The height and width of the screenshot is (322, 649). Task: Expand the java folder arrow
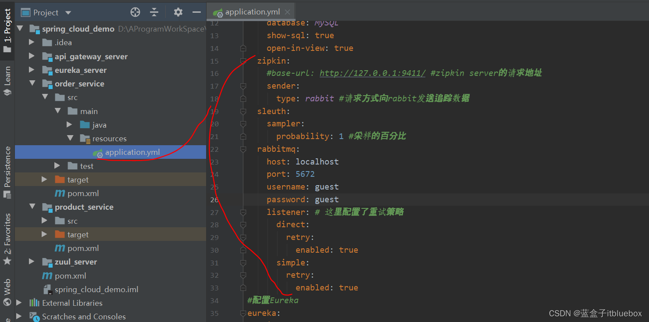pos(69,125)
